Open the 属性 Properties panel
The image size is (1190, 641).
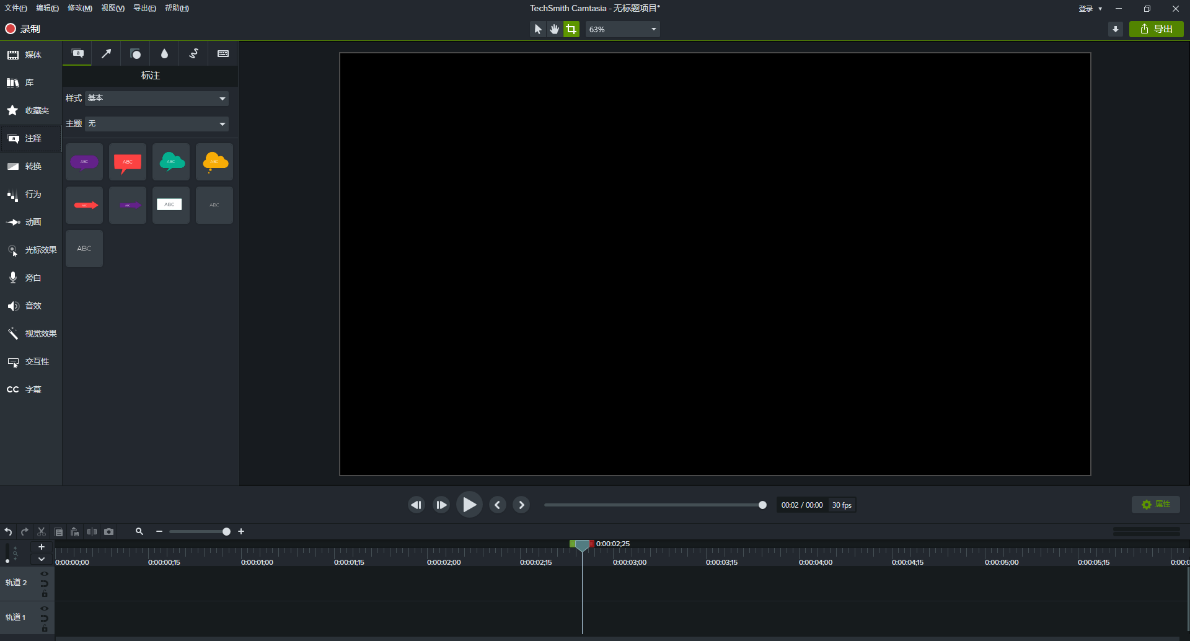click(1156, 505)
